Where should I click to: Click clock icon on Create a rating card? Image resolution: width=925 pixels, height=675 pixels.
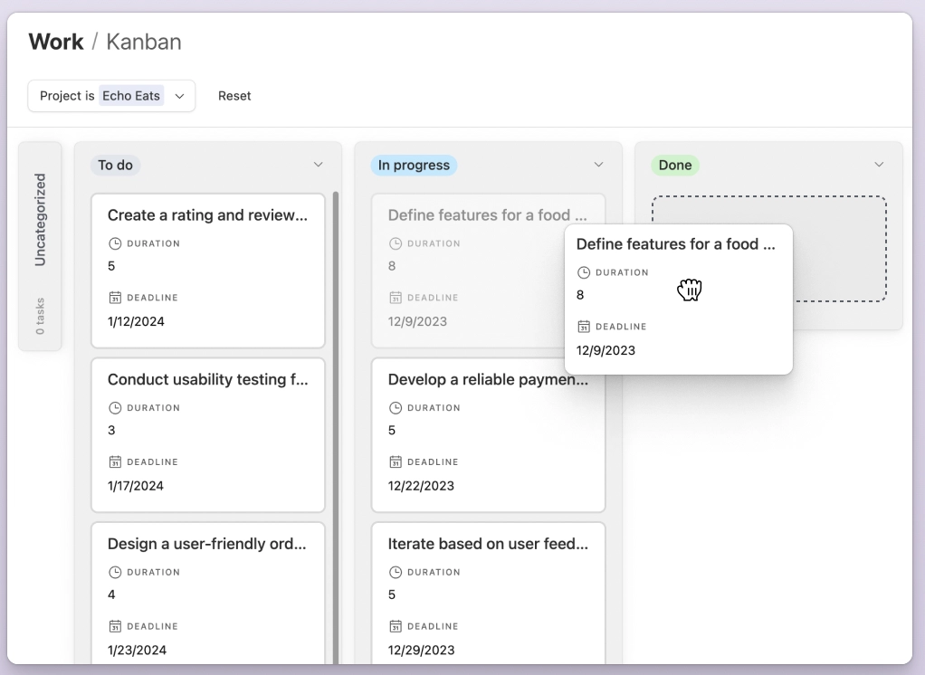click(114, 243)
